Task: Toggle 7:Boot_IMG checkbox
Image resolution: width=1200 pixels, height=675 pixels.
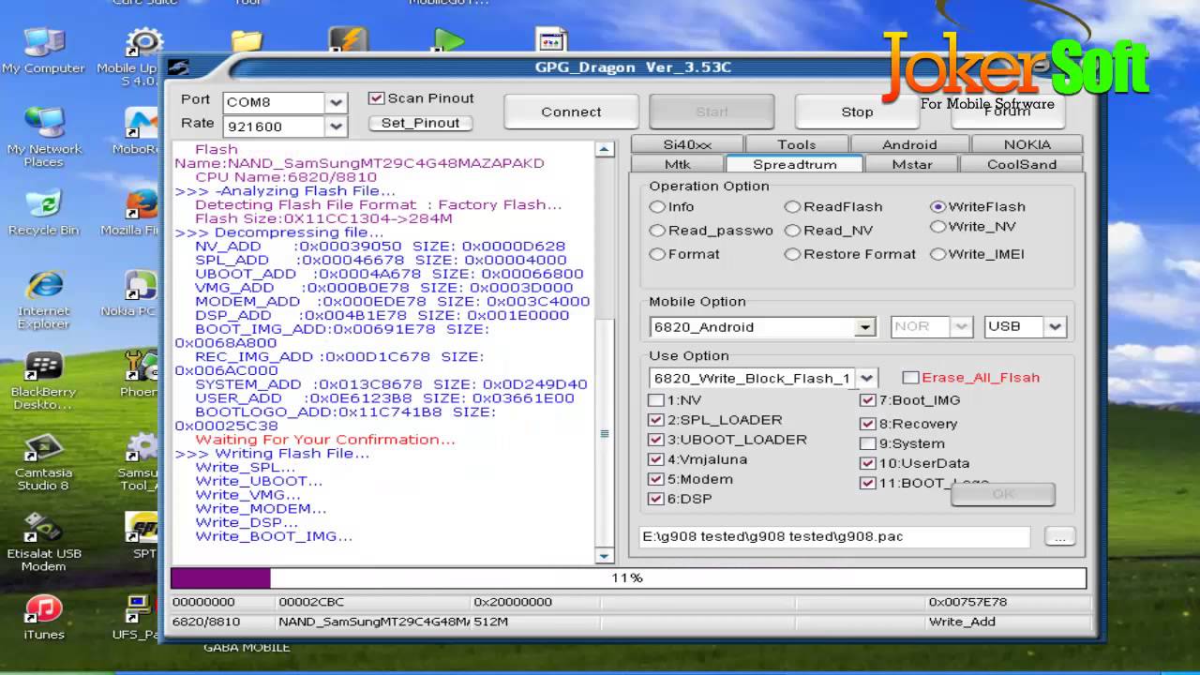Action: (x=867, y=400)
